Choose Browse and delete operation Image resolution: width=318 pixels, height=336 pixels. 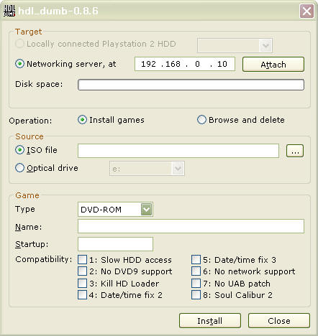coord(201,120)
